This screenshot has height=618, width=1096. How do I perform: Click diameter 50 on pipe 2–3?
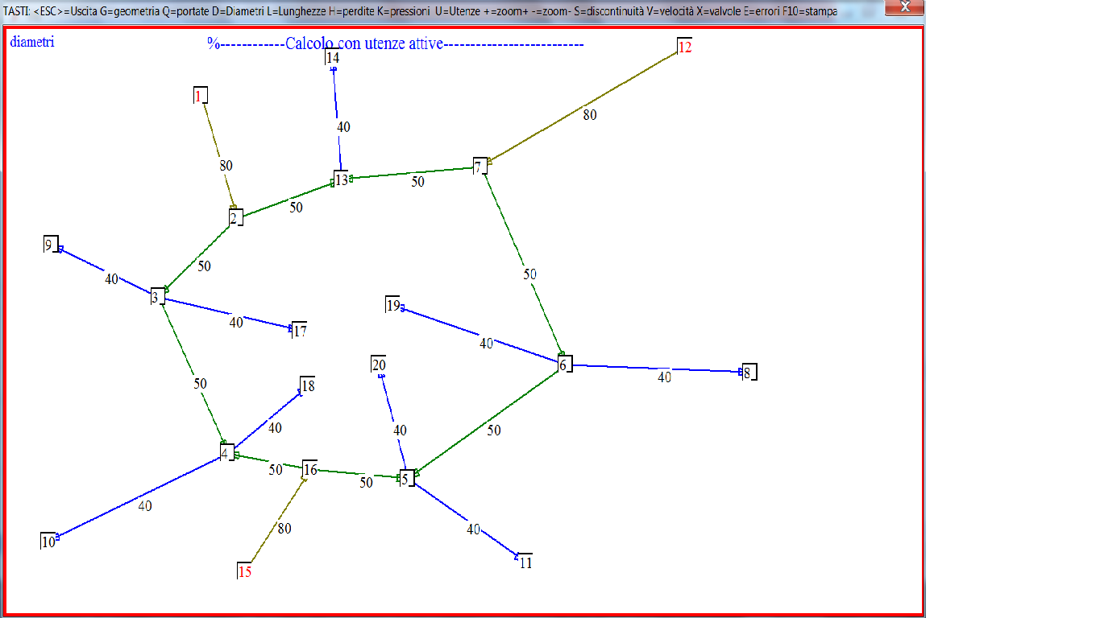click(x=204, y=266)
